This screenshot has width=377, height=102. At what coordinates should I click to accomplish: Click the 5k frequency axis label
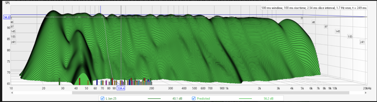(302, 88)
